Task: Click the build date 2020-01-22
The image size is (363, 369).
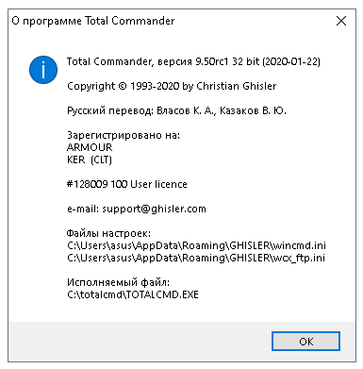Action: coord(291,61)
